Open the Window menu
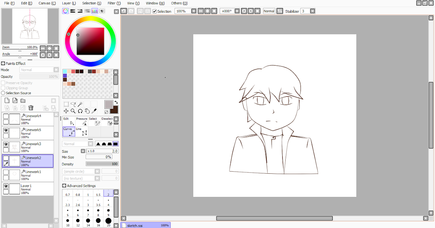 (x=155, y=3)
